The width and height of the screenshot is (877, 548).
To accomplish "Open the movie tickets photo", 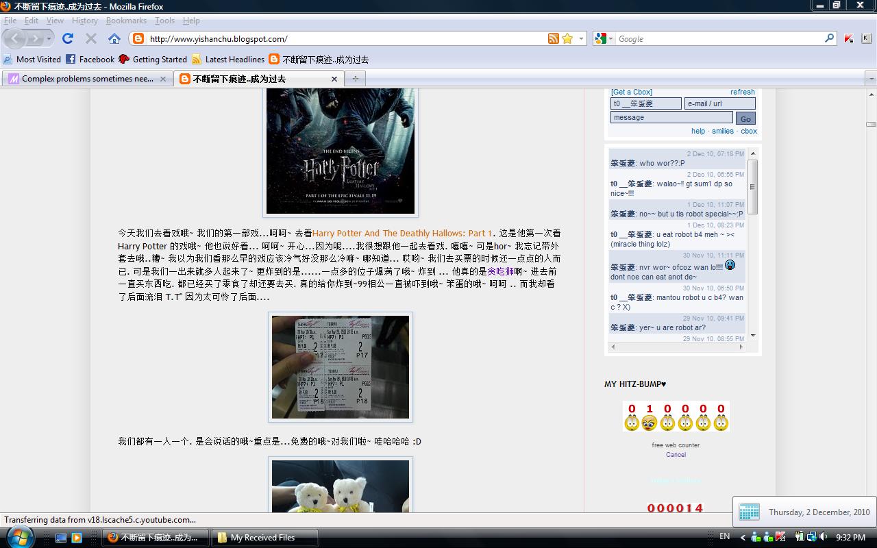I will (x=341, y=366).
